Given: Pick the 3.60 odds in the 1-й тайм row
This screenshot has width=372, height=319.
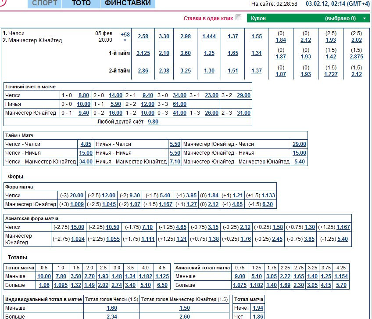Looking at the screenshot, I should (185, 53).
